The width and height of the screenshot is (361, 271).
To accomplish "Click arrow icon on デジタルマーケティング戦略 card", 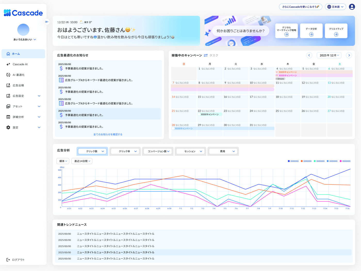I will click(x=286, y=35).
